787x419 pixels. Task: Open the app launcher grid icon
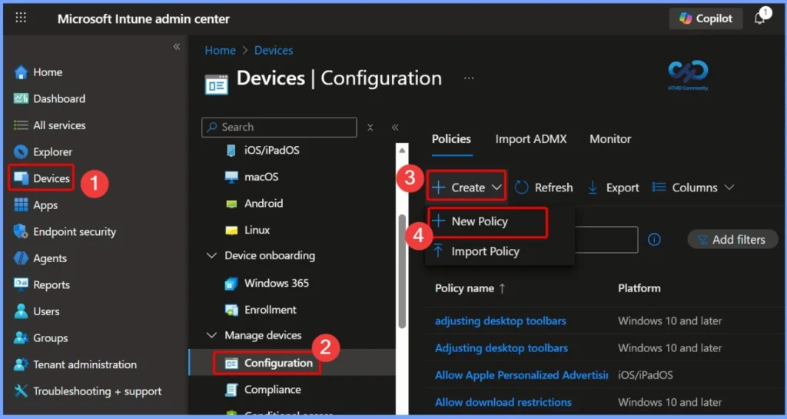click(x=21, y=18)
